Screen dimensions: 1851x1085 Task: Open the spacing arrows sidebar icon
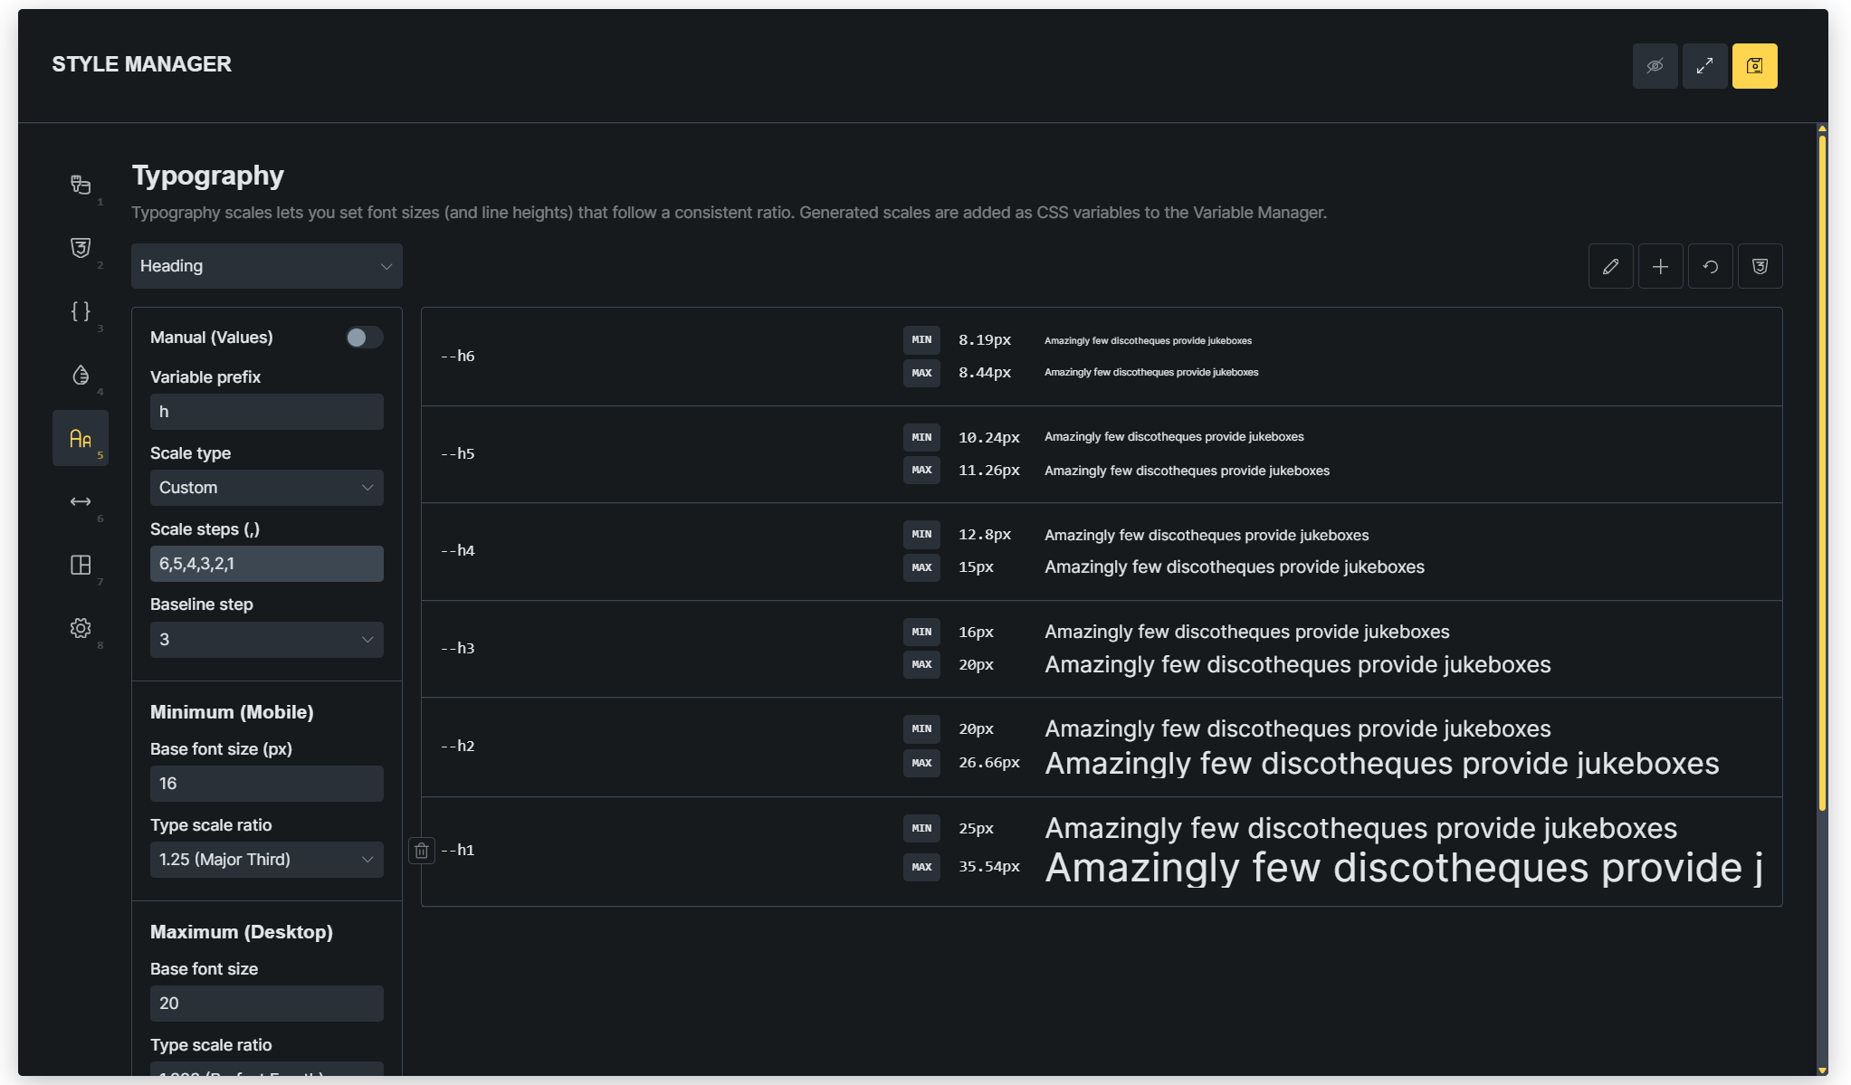pyautogui.click(x=81, y=501)
